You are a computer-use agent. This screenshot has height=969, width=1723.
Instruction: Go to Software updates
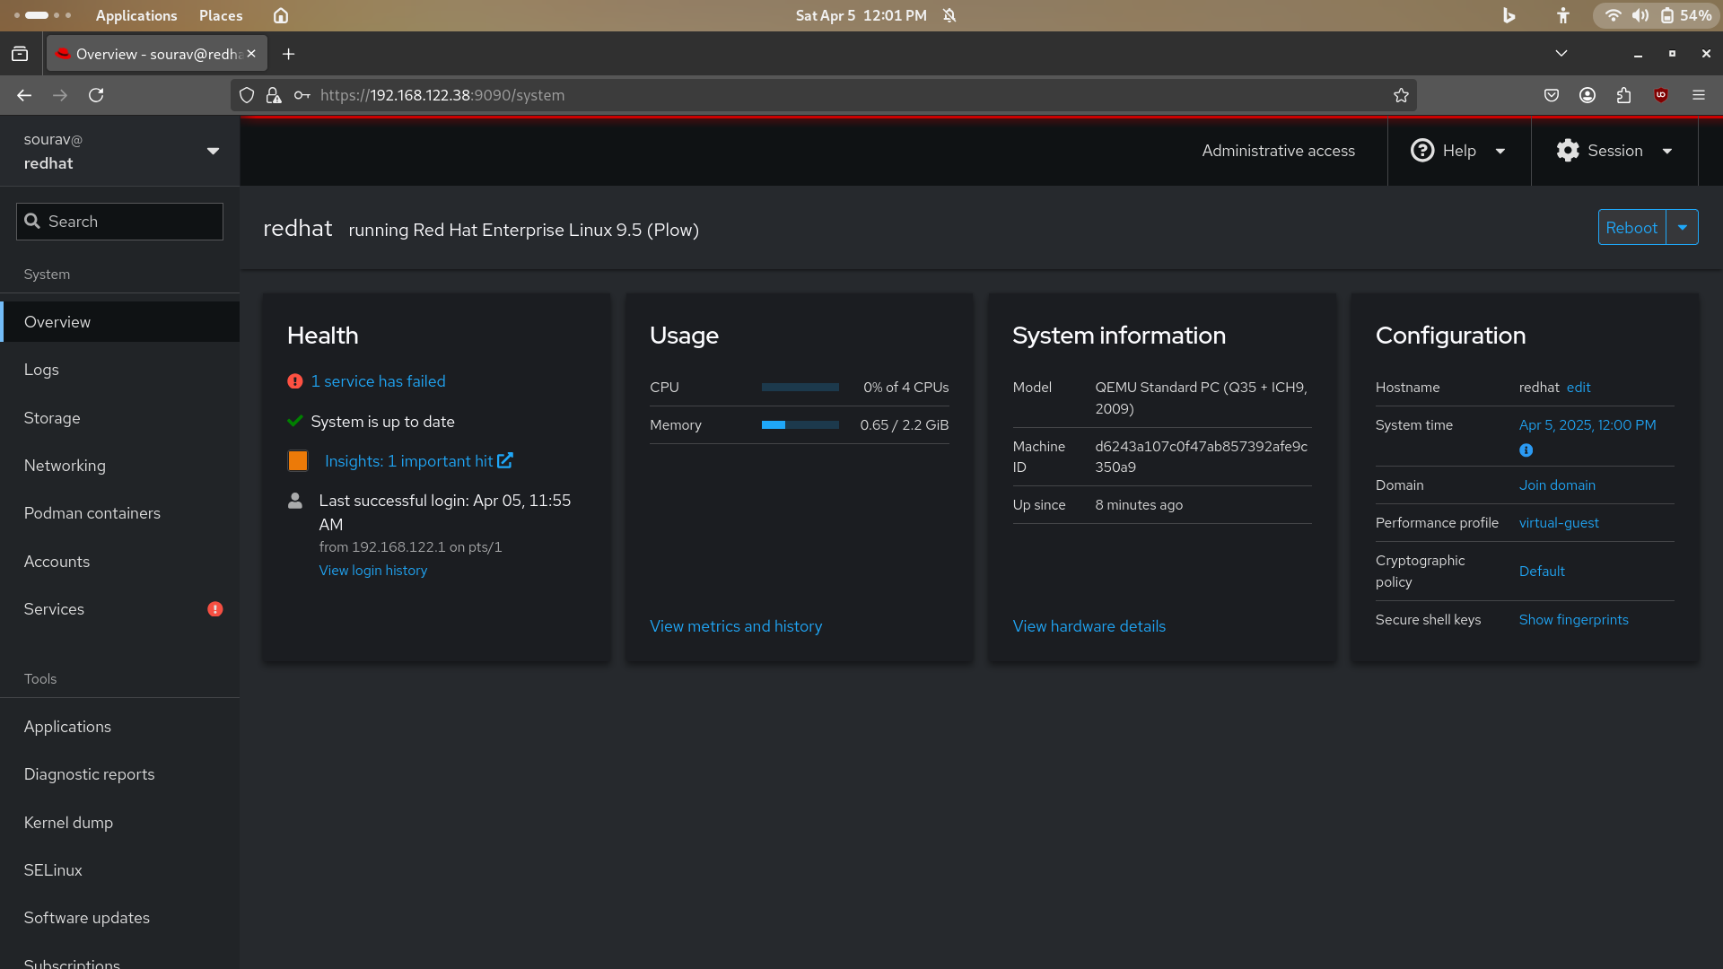pyautogui.click(x=120, y=918)
